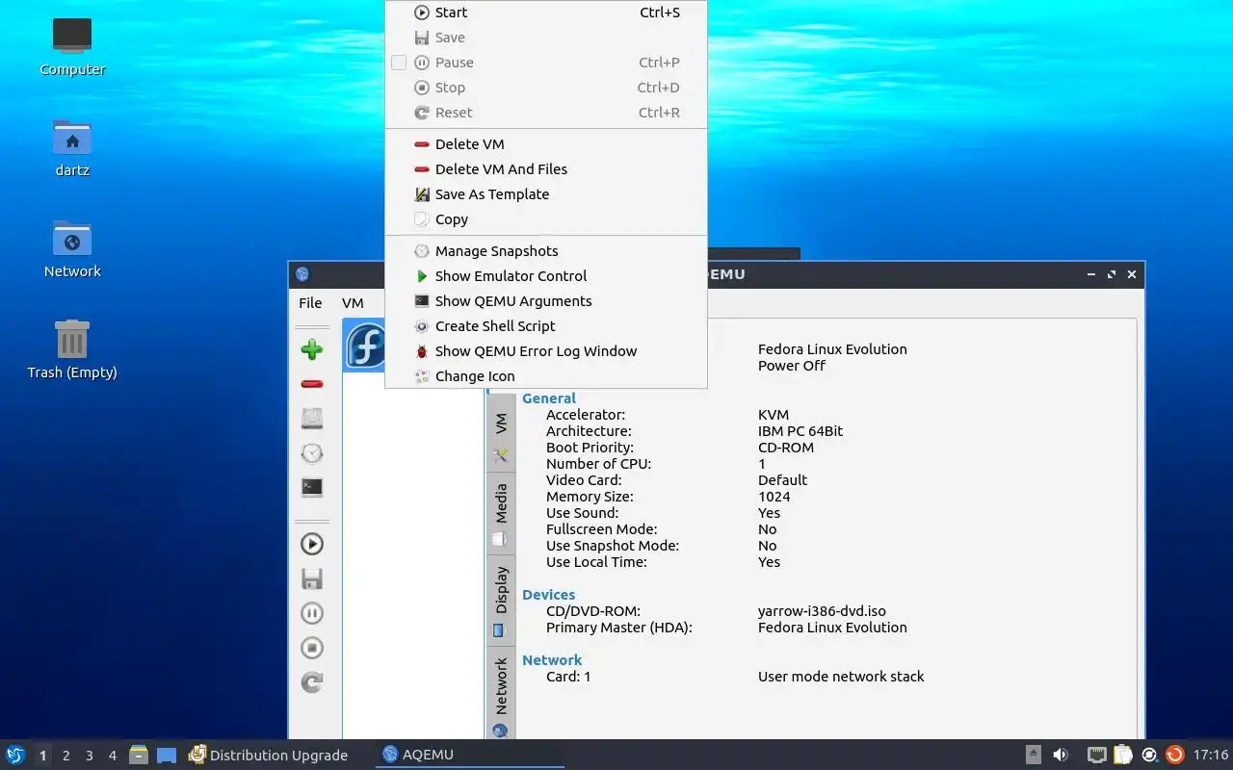1233x770 pixels.
Task: Select Show Emulator Control
Action: (x=546, y=276)
